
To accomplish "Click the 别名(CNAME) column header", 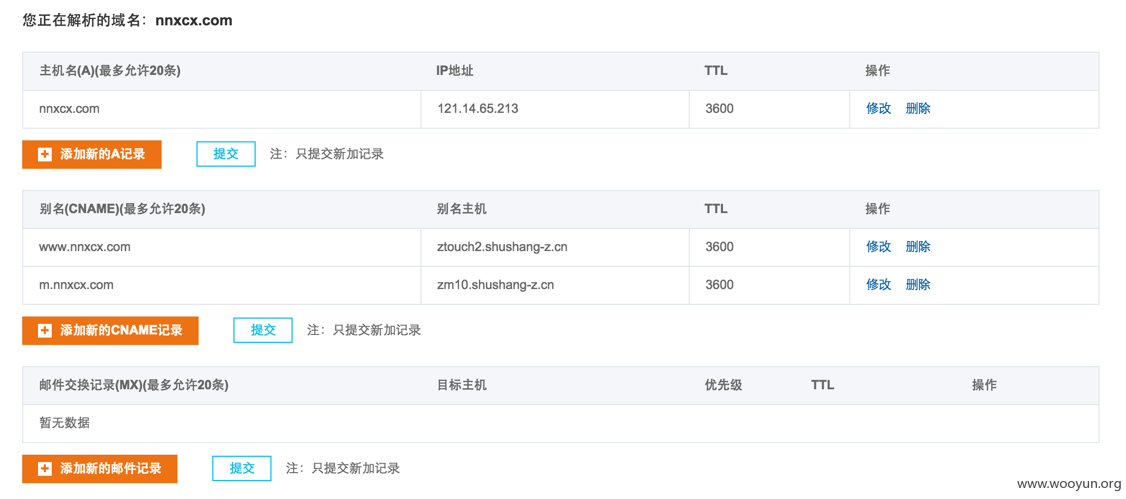I will (x=123, y=209).
